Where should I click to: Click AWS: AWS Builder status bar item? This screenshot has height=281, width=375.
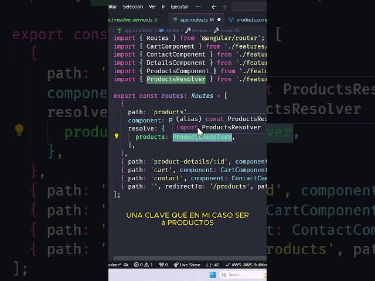tap(246, 265)
